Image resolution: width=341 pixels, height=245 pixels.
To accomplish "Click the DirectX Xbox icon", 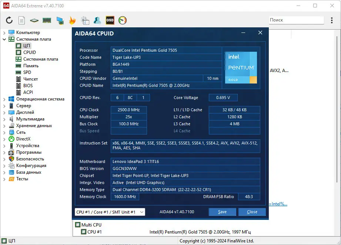I will 11,139.
